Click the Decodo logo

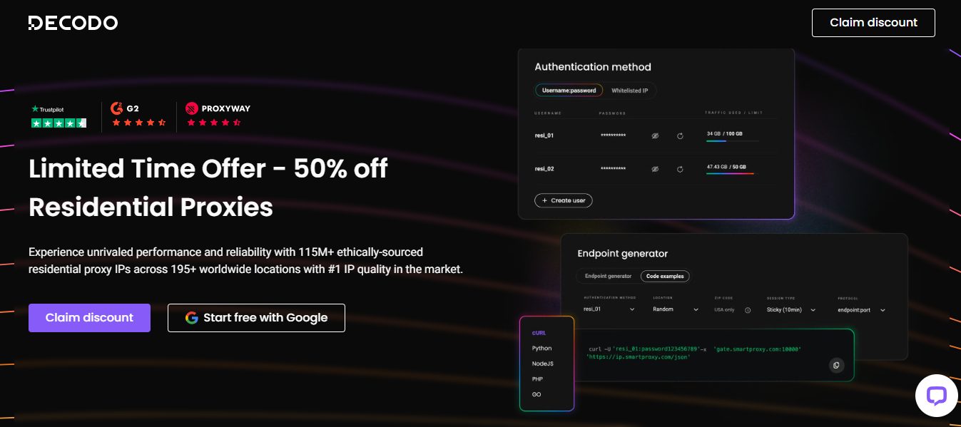point(73,23)
